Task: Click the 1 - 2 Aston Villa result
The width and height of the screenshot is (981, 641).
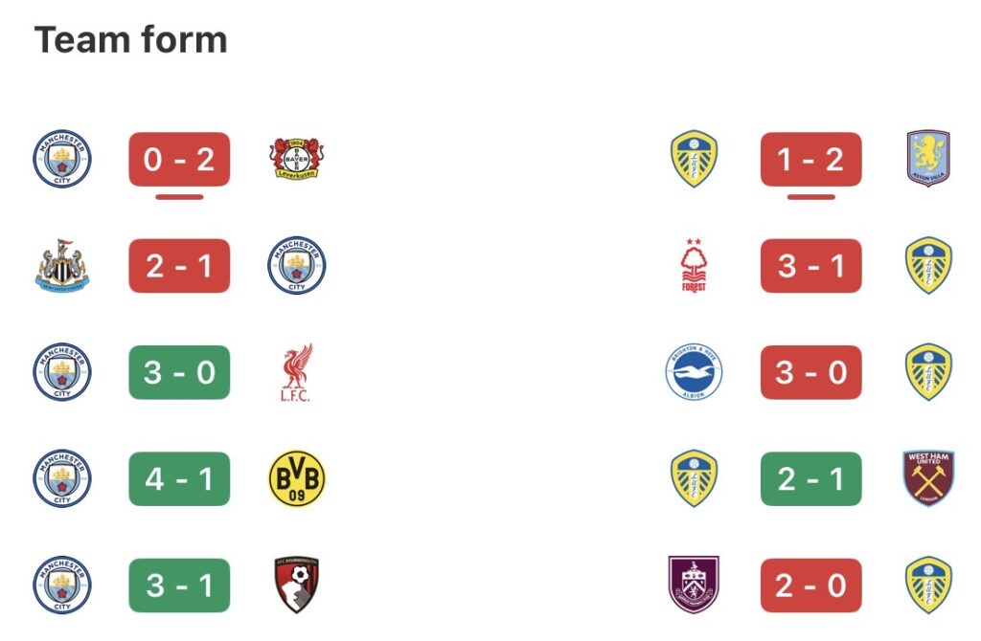Action: pyautogui.click(x=810, y=159)
